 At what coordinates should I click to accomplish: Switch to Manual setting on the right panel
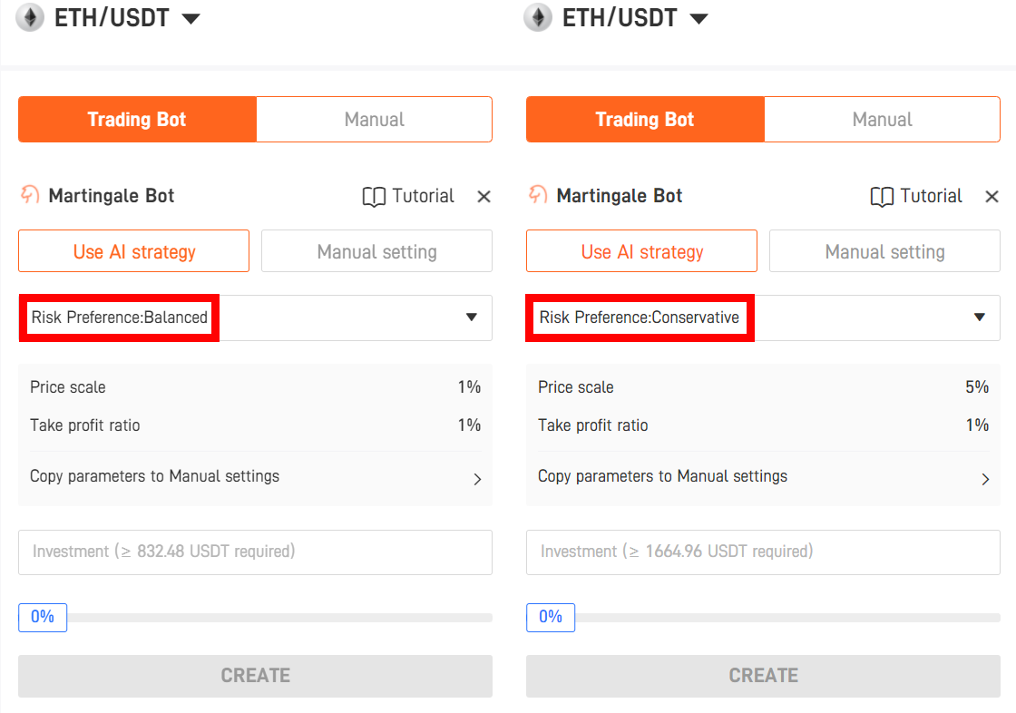point(884,251)
